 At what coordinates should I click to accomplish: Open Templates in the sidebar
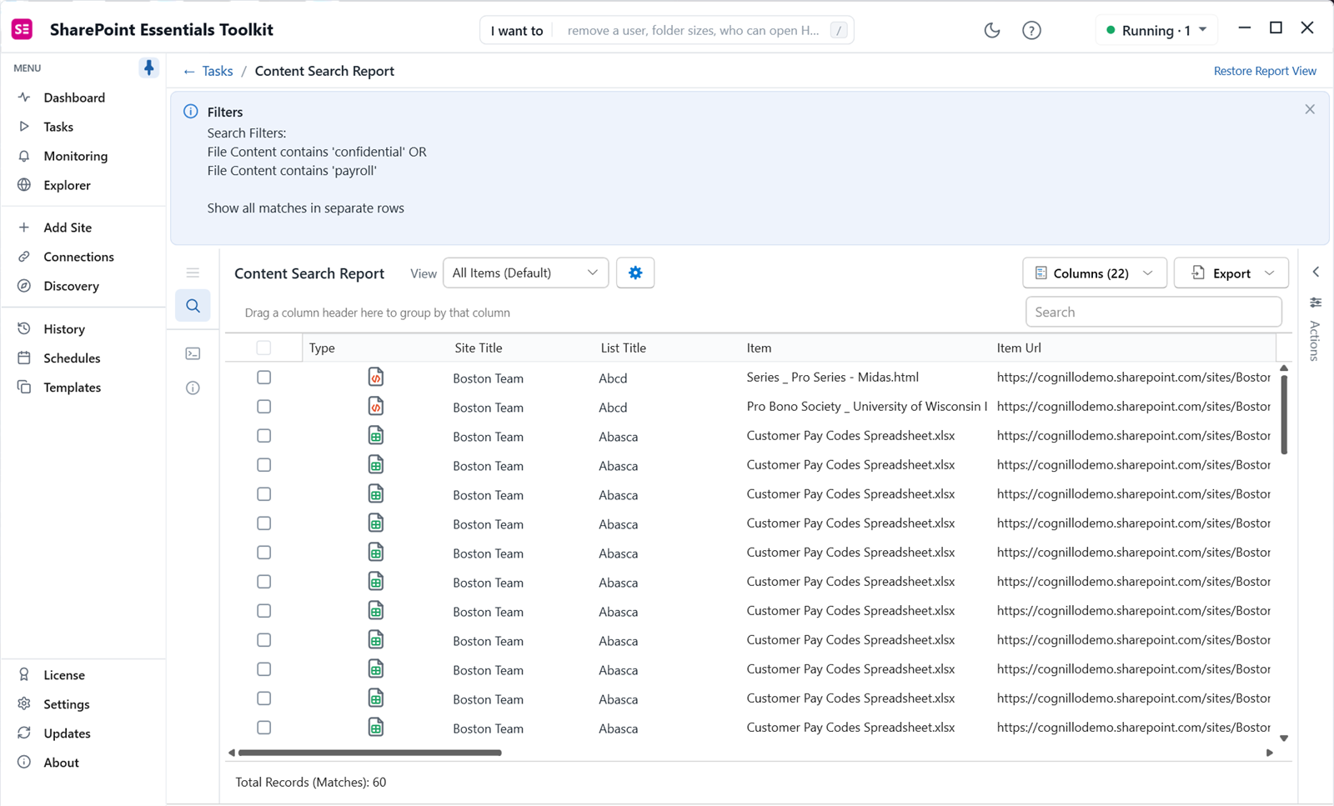click(72, 388)
